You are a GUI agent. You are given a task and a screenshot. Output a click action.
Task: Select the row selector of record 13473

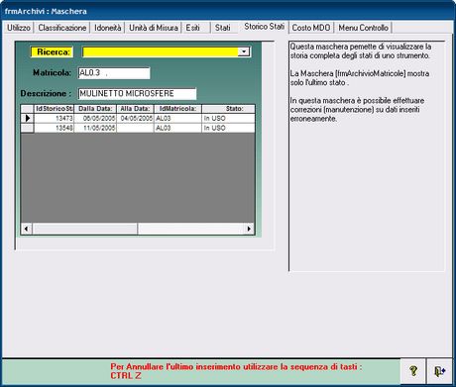(28, 118)
